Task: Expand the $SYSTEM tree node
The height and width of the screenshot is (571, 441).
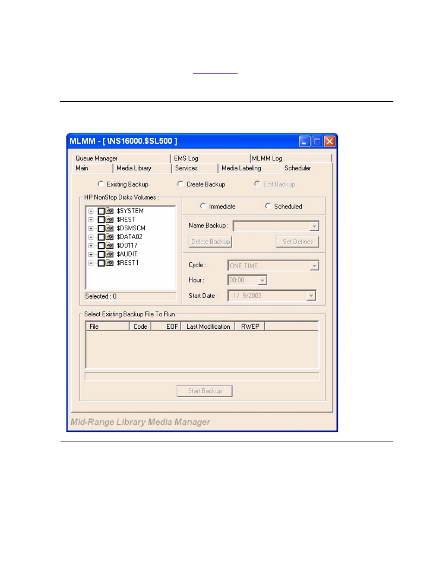Action: click(x=91, y=211)
